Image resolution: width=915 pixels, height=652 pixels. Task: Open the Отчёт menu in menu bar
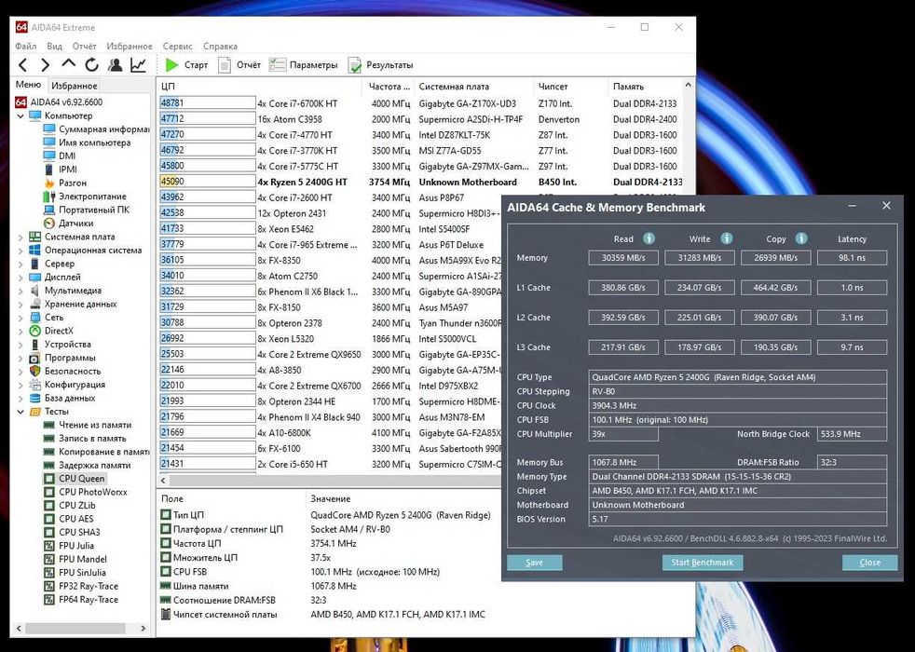(x=84, y=46)
